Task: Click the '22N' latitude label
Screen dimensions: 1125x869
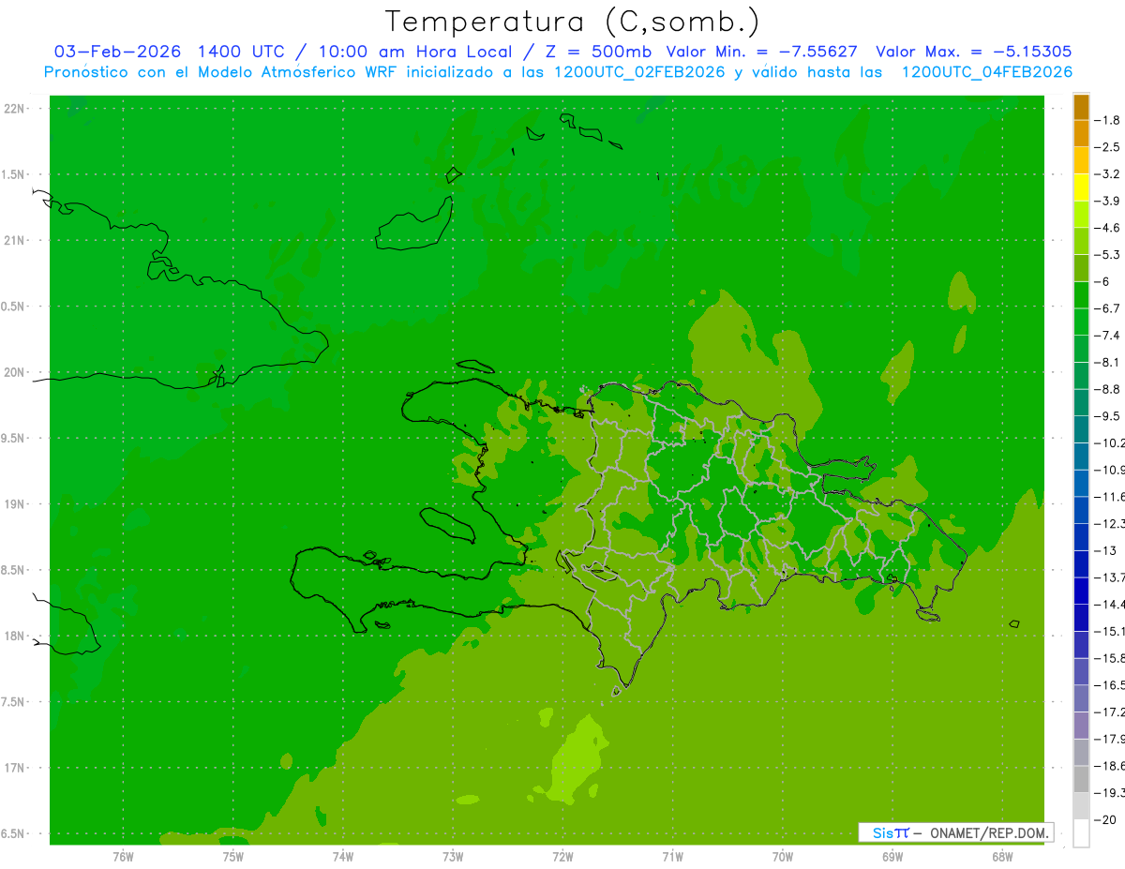Action: [16, 109]
